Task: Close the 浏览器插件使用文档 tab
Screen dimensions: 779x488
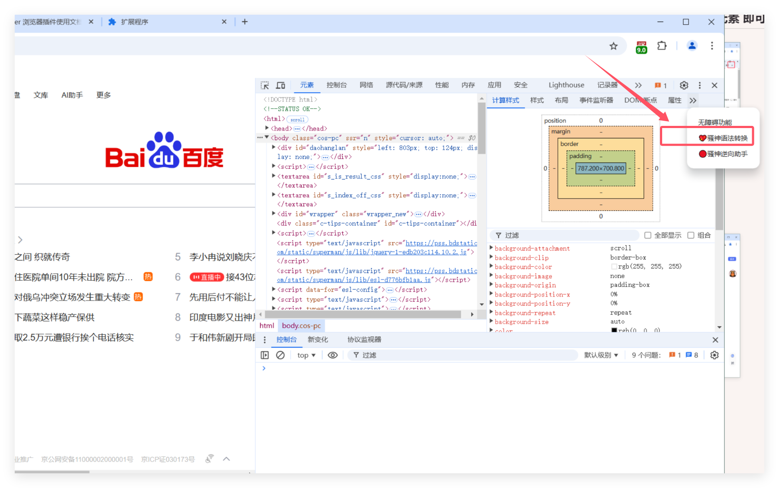Action: (x=91, y=22)
